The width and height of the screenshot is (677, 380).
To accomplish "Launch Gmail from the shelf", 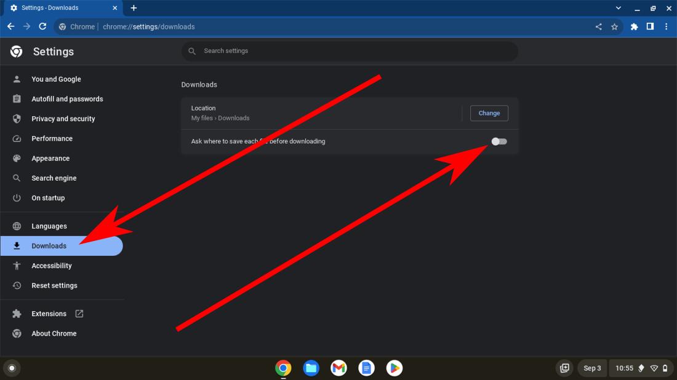I will point(338,368).
